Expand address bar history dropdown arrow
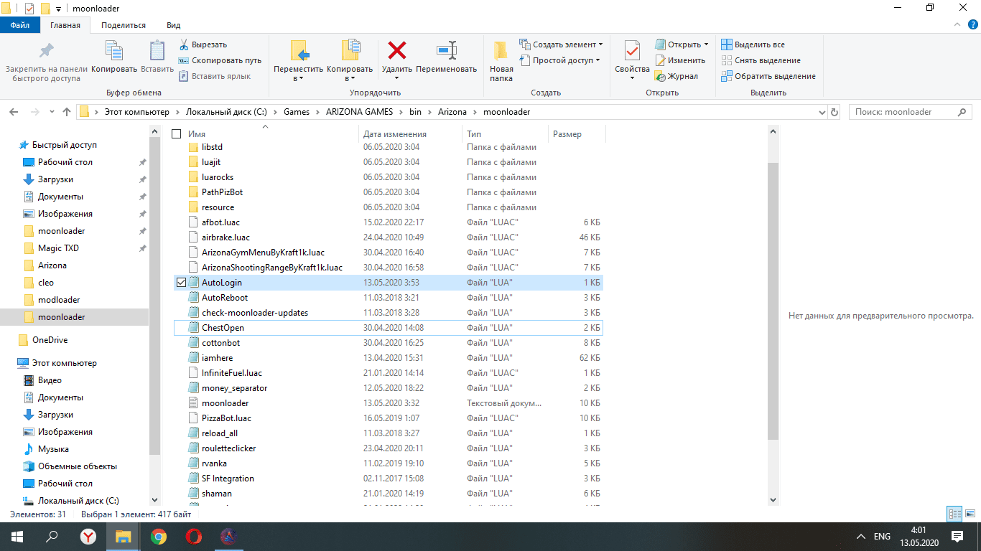Screen dimensions: 981x551 pyautogui.click(x=822, y=112)
